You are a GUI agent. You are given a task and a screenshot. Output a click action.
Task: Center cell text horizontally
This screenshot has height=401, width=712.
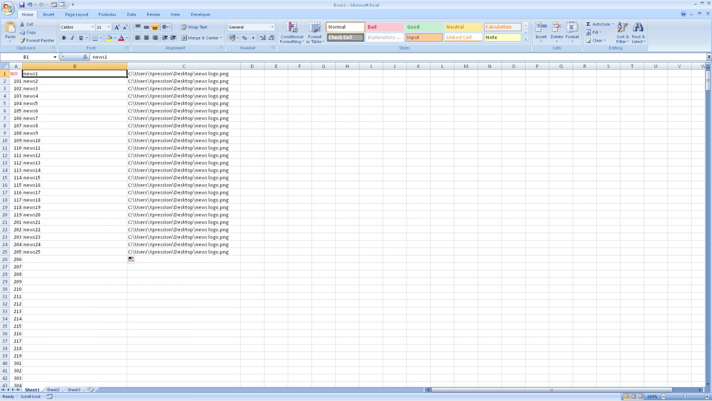click(146, 38)
